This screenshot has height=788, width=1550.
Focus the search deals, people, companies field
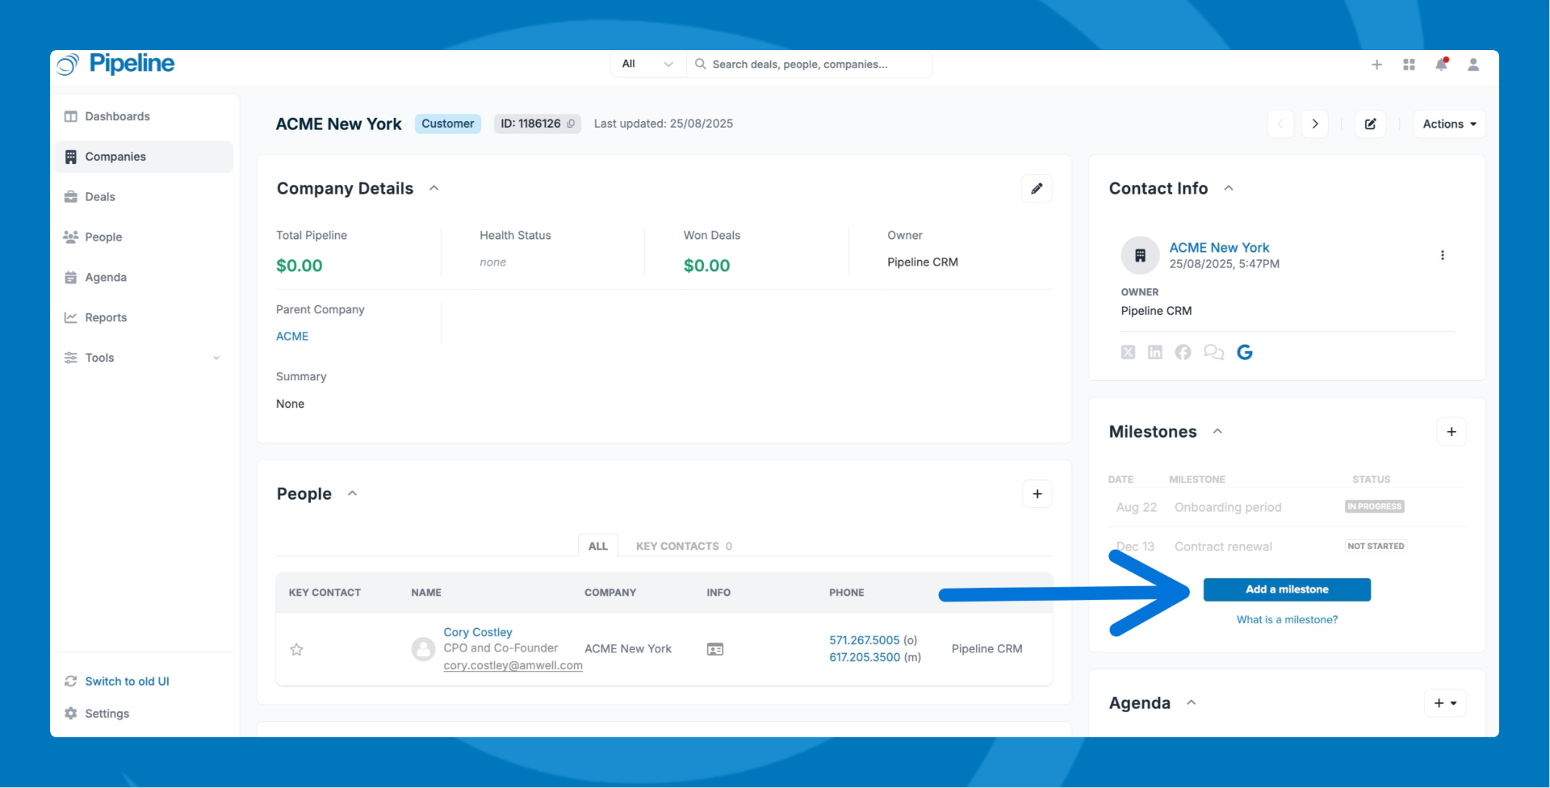tap(810, 64)
